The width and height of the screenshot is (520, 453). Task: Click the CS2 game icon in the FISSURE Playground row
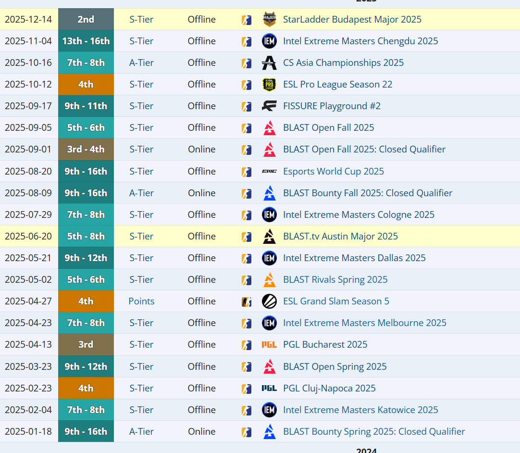click(x=247, y=107)
